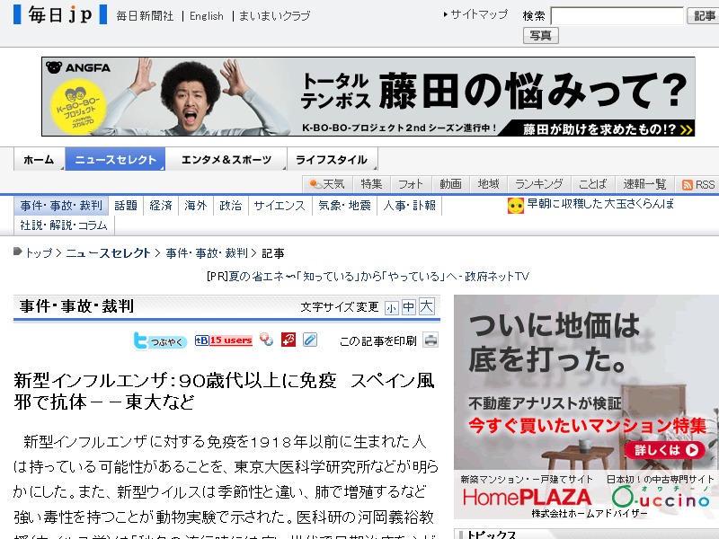Set text size to large 大
This screenshot has width=719, height=539.
coord(426,306)
